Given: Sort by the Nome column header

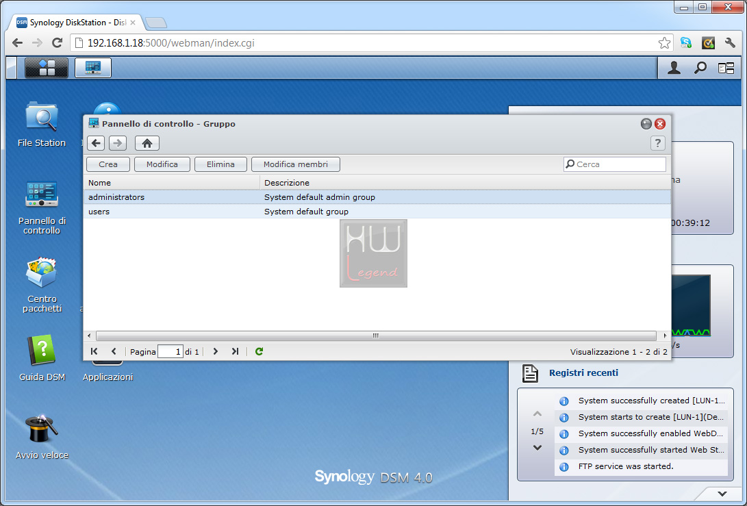Looking at the screenshot, I should click(171, 183).
